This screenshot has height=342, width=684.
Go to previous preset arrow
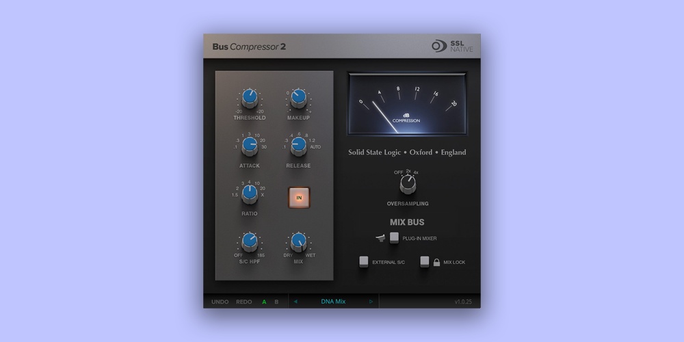pyautogui.click(x=295, y=302)
